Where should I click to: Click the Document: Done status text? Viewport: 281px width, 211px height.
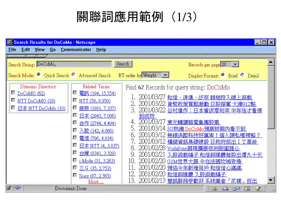click(x=71, y=188)
